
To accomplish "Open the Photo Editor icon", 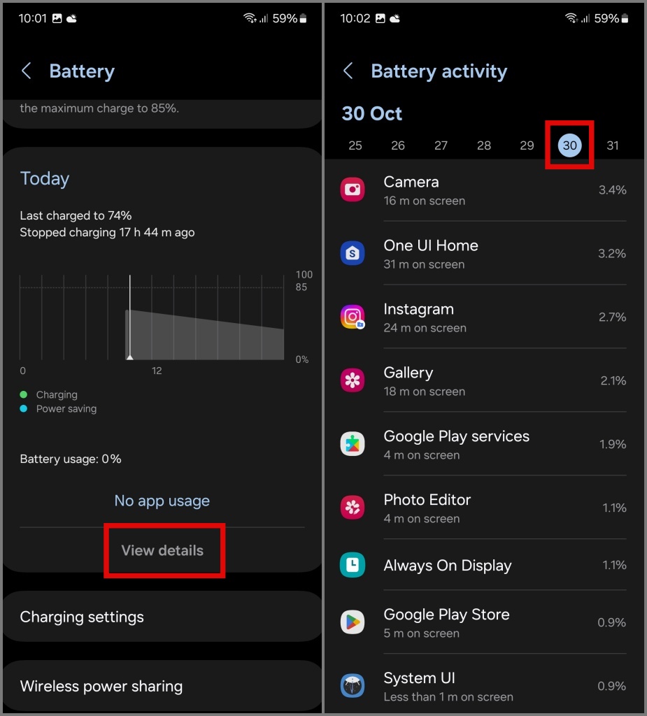I will [353, 508].
